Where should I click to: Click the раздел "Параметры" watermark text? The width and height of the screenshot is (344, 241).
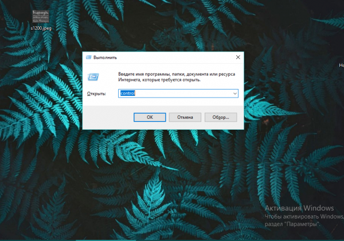(x=292, y=224)
